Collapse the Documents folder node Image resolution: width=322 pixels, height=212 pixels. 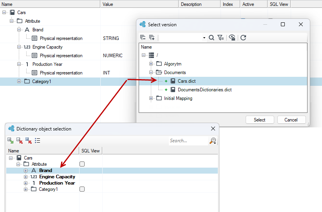point(151,72)
